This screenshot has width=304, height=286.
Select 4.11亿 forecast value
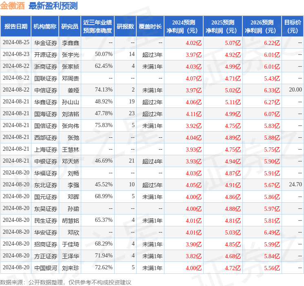194,114
